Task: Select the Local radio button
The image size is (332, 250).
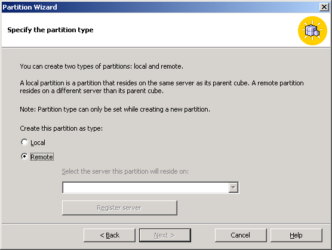Action: point(24,142)
